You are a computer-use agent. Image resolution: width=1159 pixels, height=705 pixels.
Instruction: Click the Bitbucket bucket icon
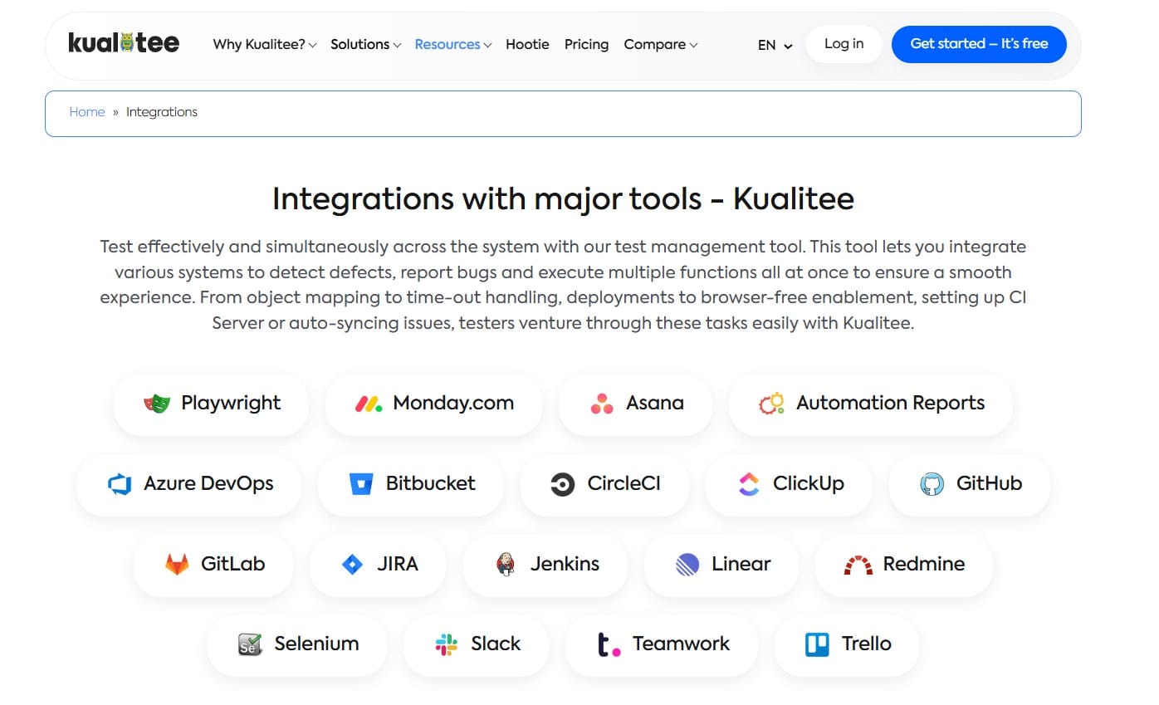tap(361, 484)
